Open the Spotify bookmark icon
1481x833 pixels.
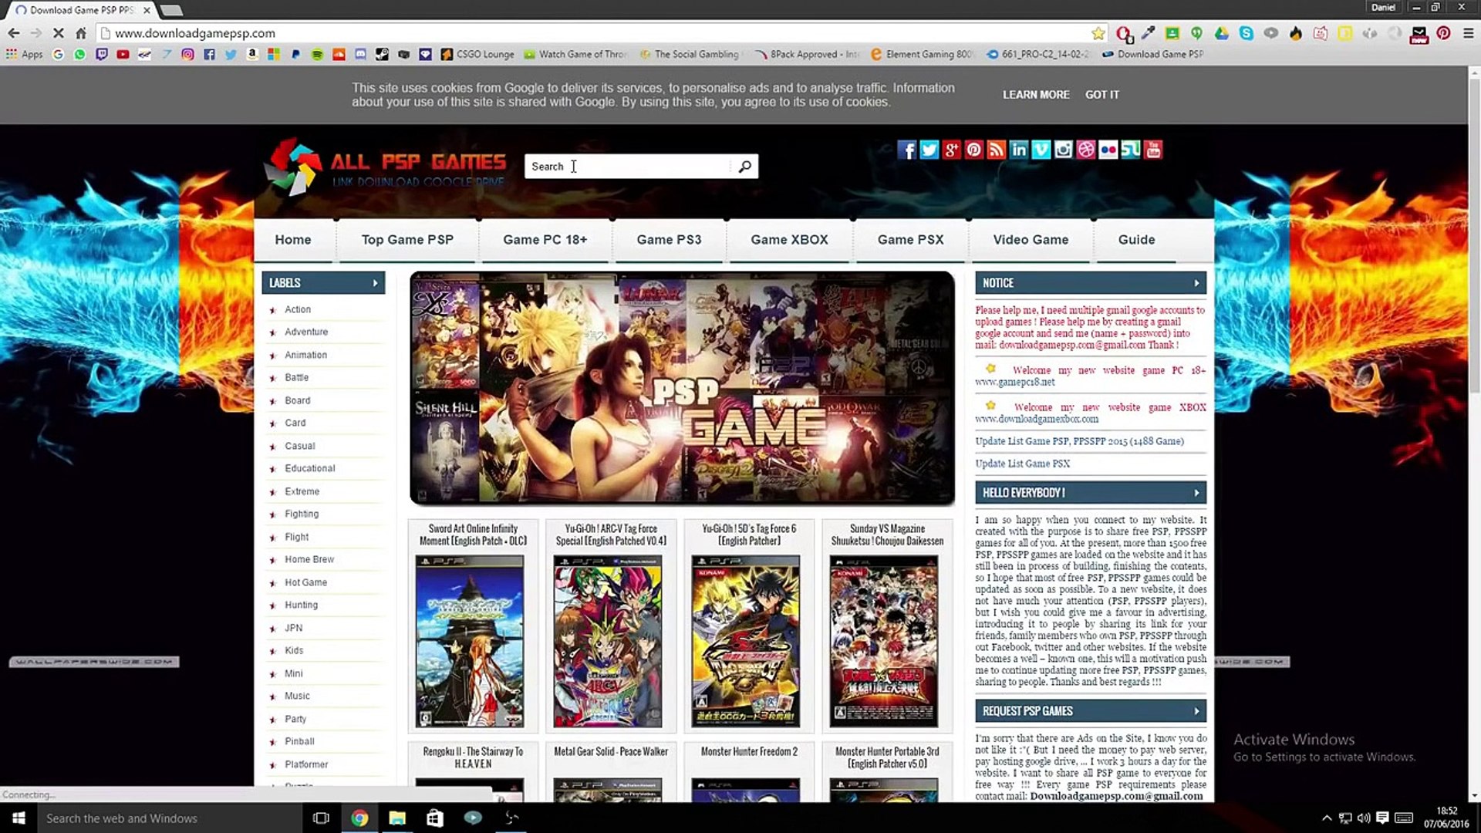pyautogui.click(x=317, y=54)
